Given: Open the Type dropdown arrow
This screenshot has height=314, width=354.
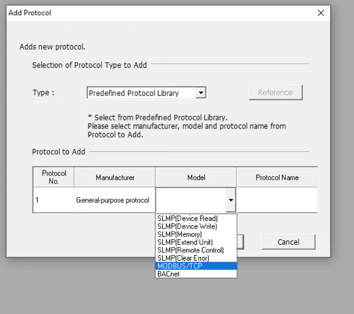Looking at the screenshot, I should click(201, 93).
